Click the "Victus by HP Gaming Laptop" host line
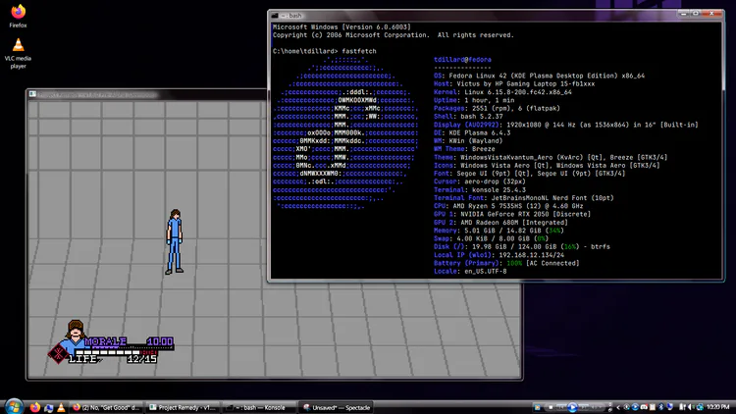This screenshot has width=736, height=414. (x=514, y=84)
